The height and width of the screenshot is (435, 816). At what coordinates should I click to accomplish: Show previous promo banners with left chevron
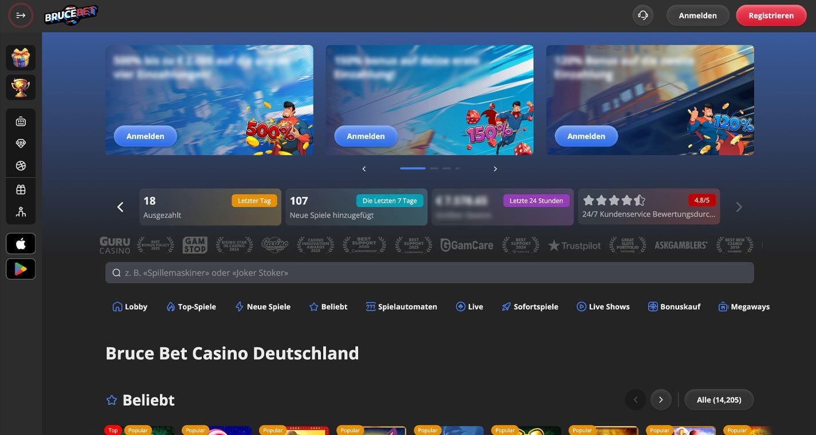[x=364, y=169]
